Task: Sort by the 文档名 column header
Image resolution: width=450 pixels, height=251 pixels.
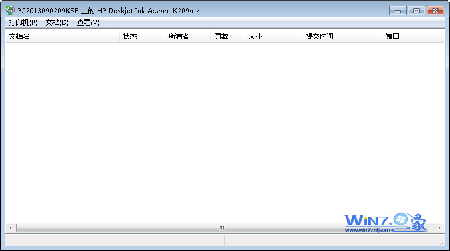Action: tap(62, 36)
